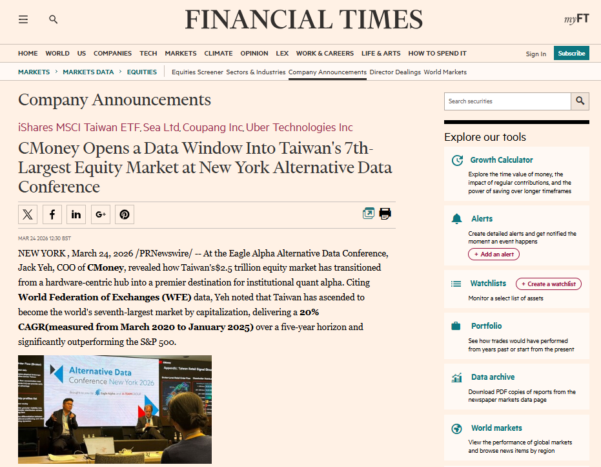Open the myFT icon link
Viewport: 601px width, 467px height.
tap(576, 19)
